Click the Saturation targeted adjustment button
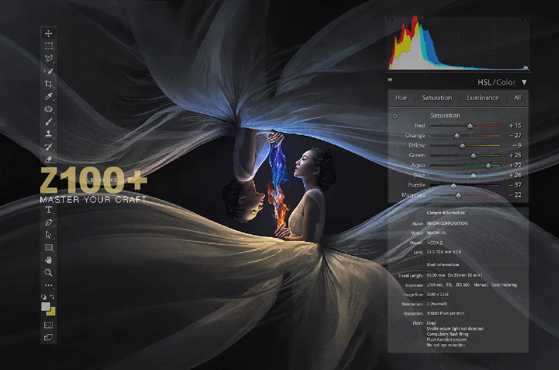Screen dimensions: 559x370 click(x=395, y=116)
